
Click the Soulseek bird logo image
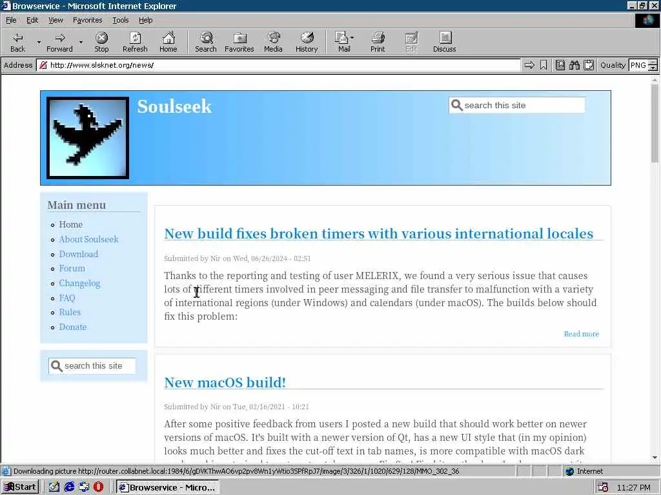tap(88, 138)
